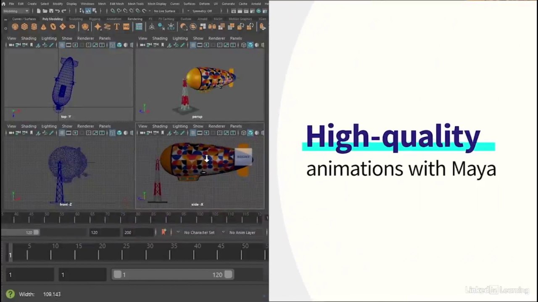Toggle grid display in front-Z panel
The height and width of the screenshot is (302, 538).
pyautogui.click(x=62, y=133)
